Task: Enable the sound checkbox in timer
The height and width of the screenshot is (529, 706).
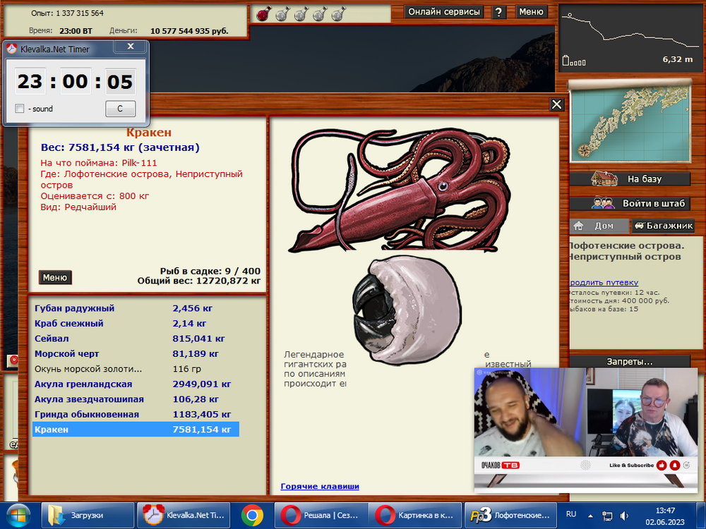Action: click(x=20, y=109)
